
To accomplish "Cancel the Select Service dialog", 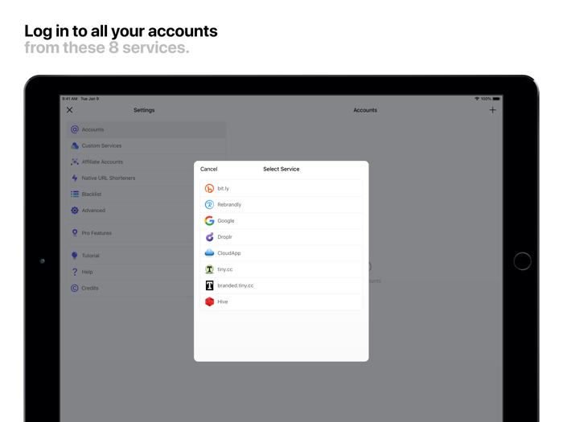I will pos(208,169).
